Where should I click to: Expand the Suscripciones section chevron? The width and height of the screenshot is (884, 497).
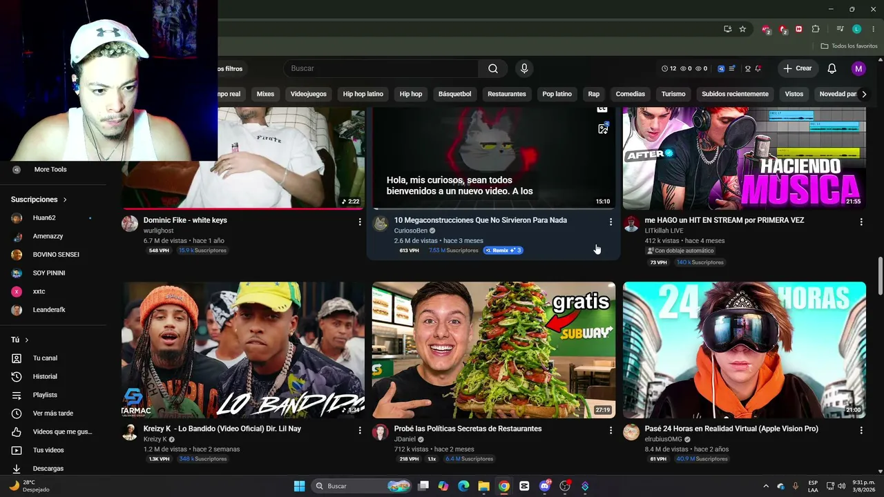[x=65, y=199]
